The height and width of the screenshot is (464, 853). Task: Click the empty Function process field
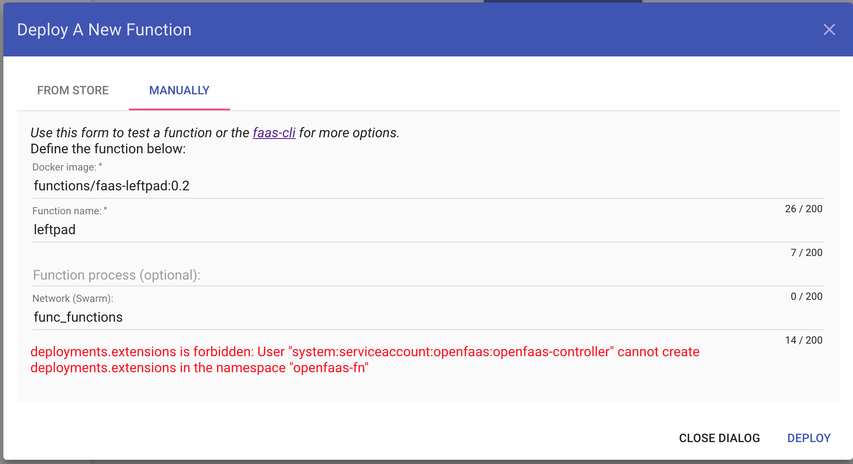(x=253, y=275)
